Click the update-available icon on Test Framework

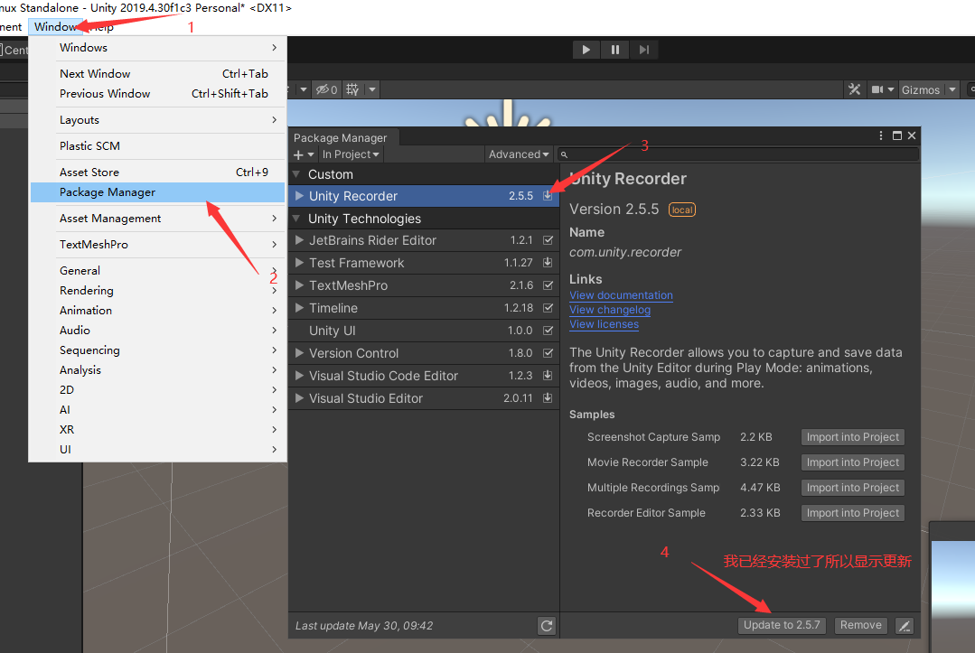(548, 263)
